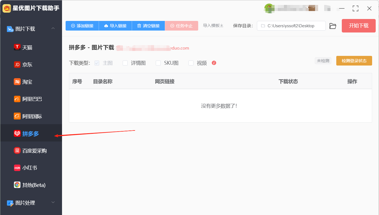379x215 pixels.
Task: Click the red info icon beside 视频
Action: pyautogui.click(x=214, y=63)
